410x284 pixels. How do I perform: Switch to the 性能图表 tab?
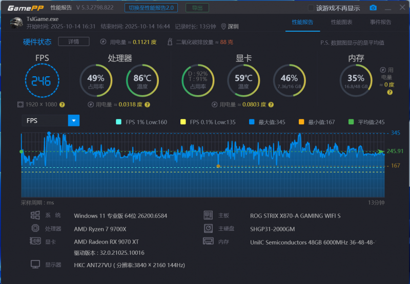click(341, 23)
